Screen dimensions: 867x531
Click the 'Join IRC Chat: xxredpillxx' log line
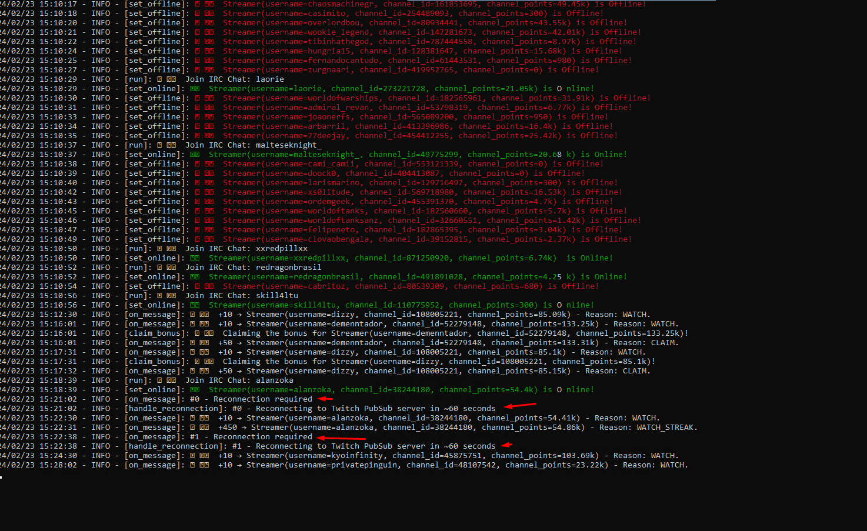click(246, 249)
